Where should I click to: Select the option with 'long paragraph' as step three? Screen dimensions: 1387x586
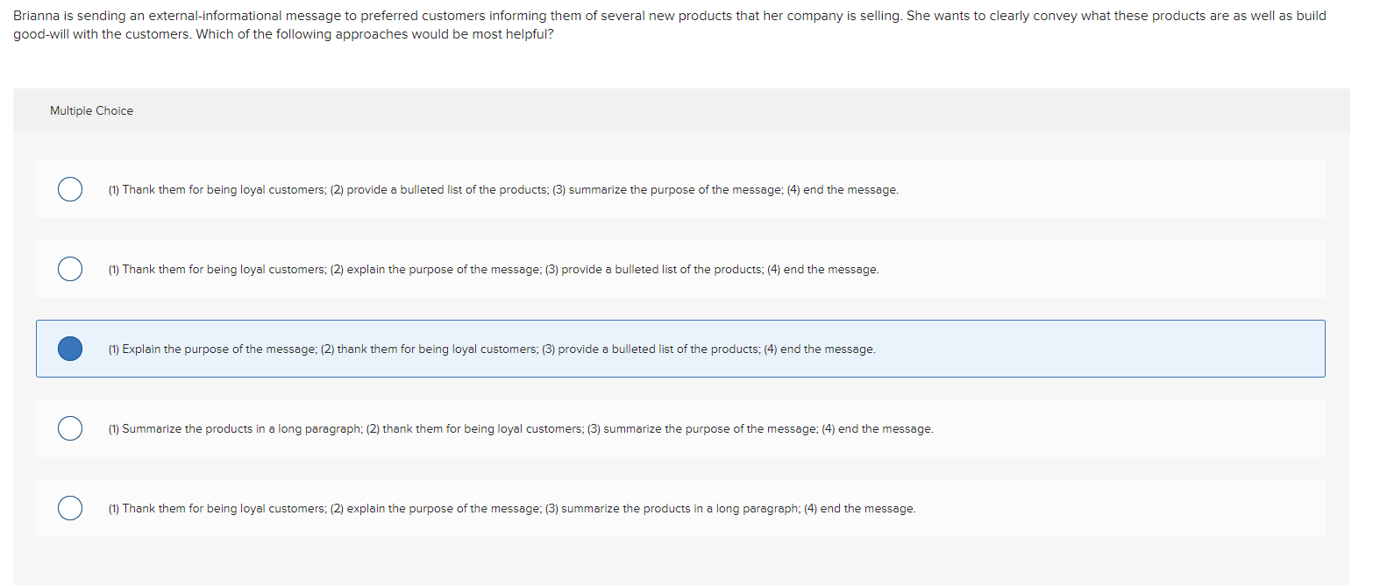tap(512, 508)
